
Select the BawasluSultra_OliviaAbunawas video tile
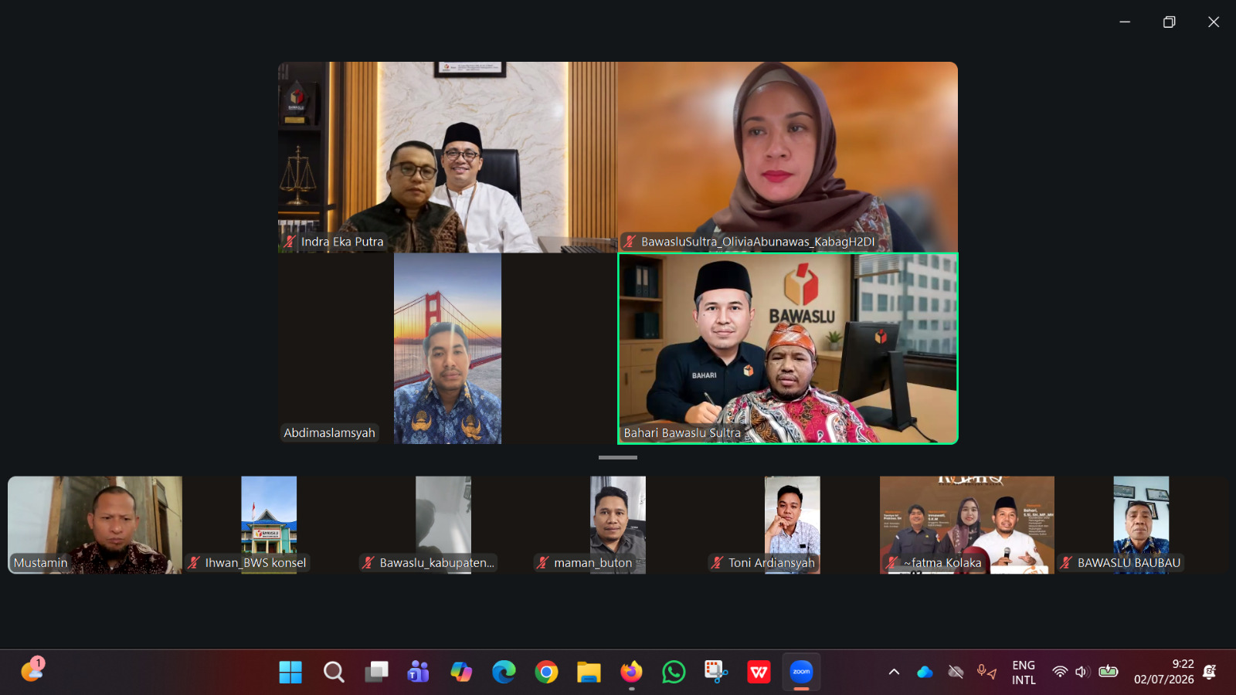coord(788,158)
